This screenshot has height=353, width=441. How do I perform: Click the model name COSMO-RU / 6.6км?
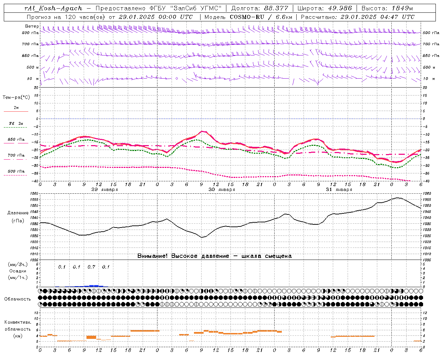point(261,17)
